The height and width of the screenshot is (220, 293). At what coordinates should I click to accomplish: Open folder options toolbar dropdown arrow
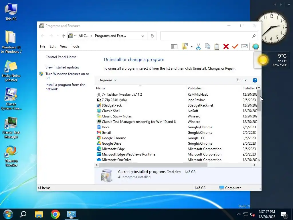click(192, 46)
